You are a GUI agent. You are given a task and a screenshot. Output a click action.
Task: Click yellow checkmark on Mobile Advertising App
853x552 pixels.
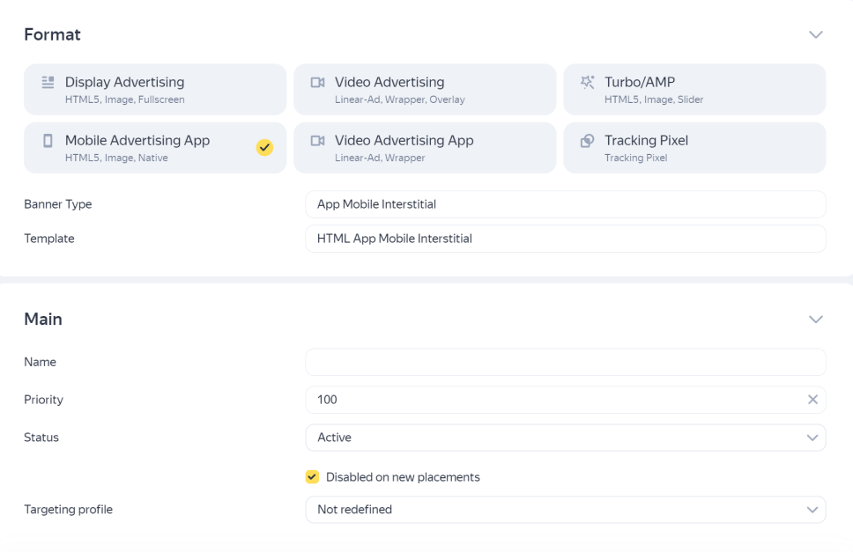264,148
